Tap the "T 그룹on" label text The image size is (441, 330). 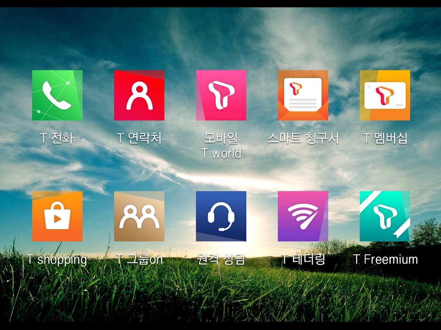tap(139, 260)
